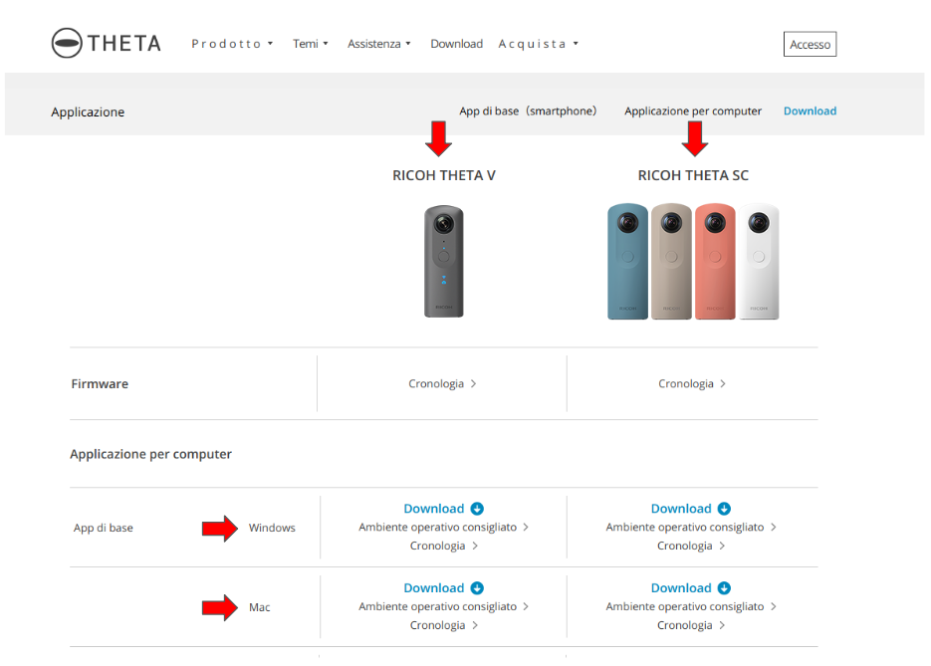The height and width of the screenshot is (666, 931).
Task: Expand the Acquista dropdown menu
Action: click(538, 44)
